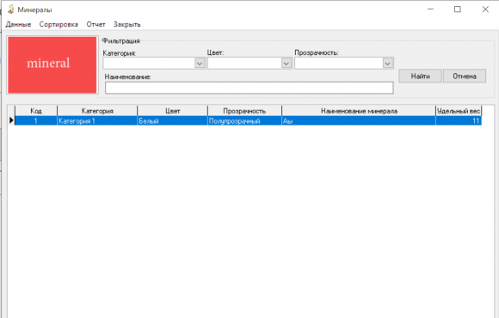The width and height of the screenshot is (499, 318).
Task: Expand the Прозрачность dropdown arrow
Action: [387, 64]
